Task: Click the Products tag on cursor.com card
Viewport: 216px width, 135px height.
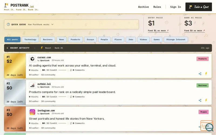Action: pos(202,59)
